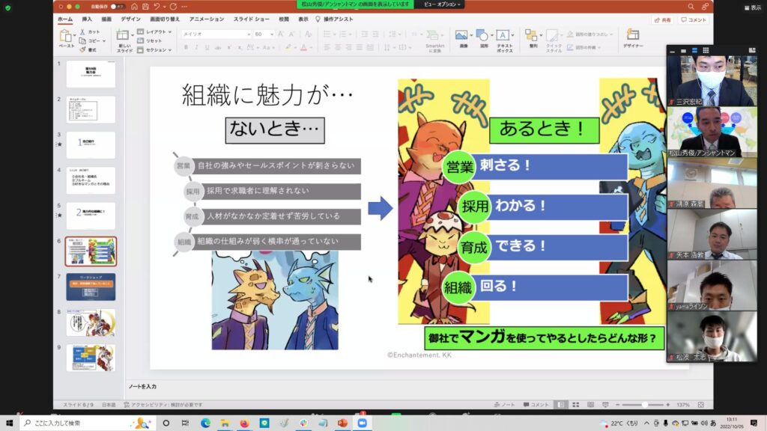Screen dimensions: 767x431
Task: Click the Bold formatting icon
Action: (186, 47)
